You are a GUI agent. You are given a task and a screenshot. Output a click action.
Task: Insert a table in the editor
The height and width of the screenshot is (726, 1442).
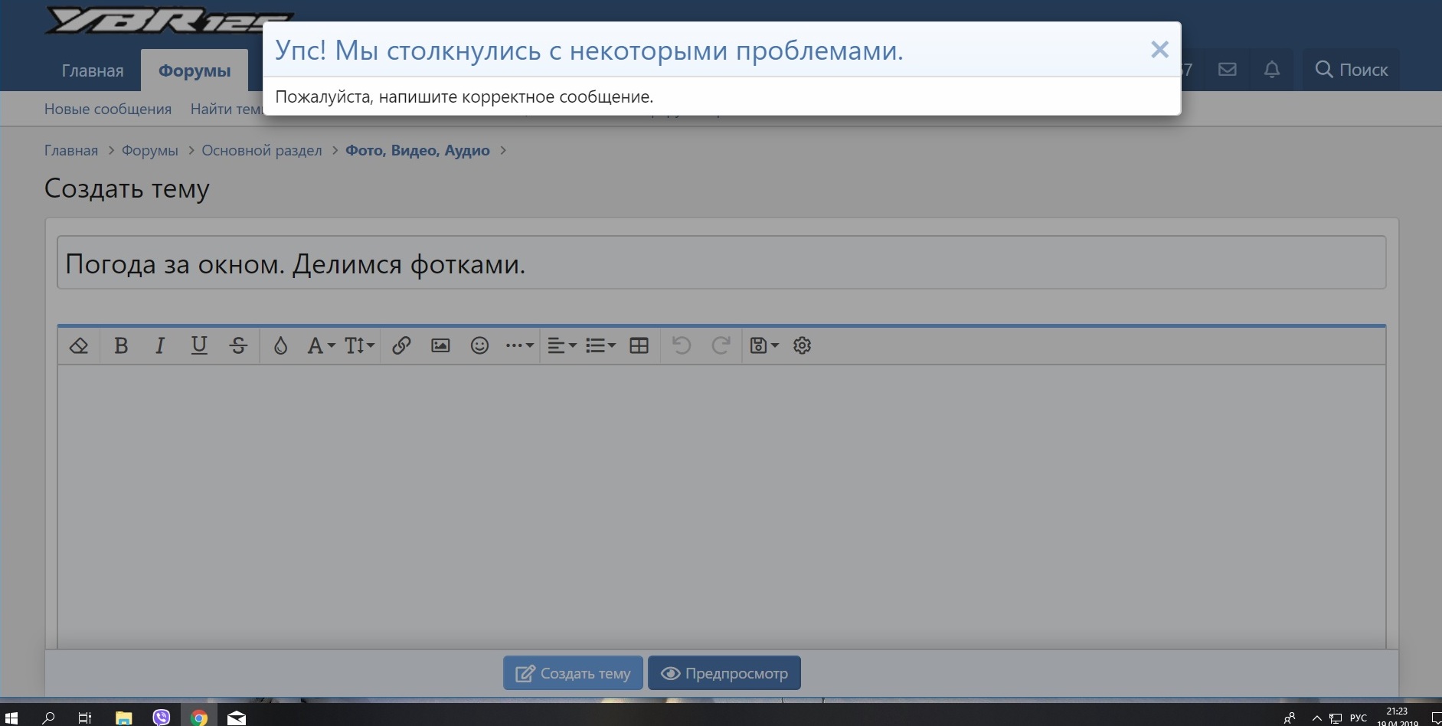[639, 346]
